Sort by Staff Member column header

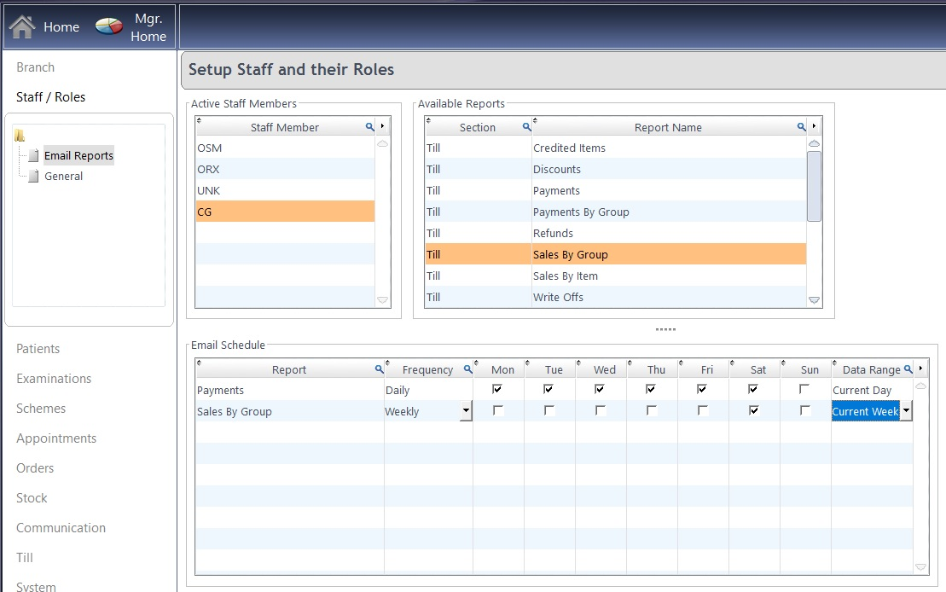click(285, 127)
